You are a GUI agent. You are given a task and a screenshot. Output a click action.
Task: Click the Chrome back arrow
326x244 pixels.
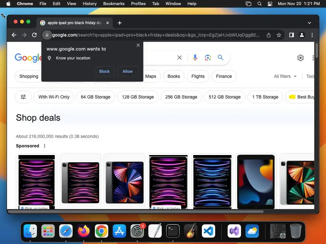coord(14,35)
